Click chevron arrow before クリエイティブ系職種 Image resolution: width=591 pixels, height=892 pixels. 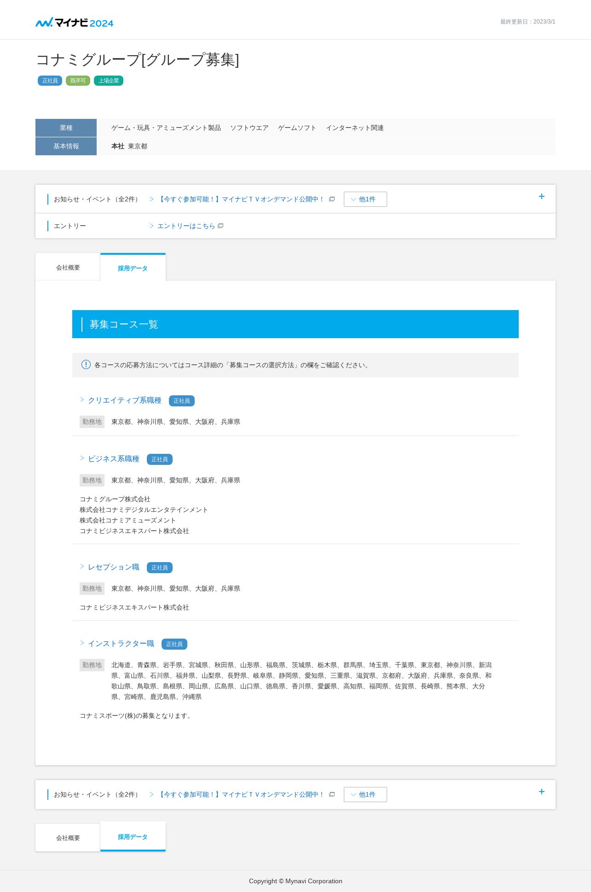[82, 399]
